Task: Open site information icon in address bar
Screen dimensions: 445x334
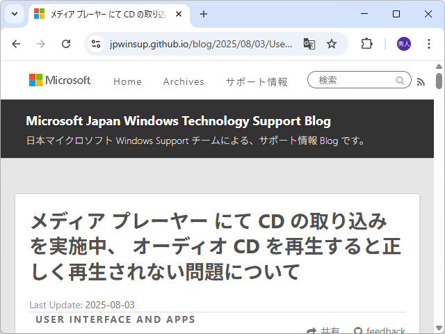Action: click(x=96, y=44)
